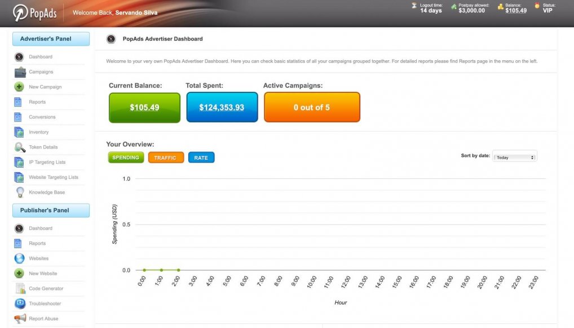Click the chart data point at 1:00
The image size is (574, 328).
tap(161, 270)
